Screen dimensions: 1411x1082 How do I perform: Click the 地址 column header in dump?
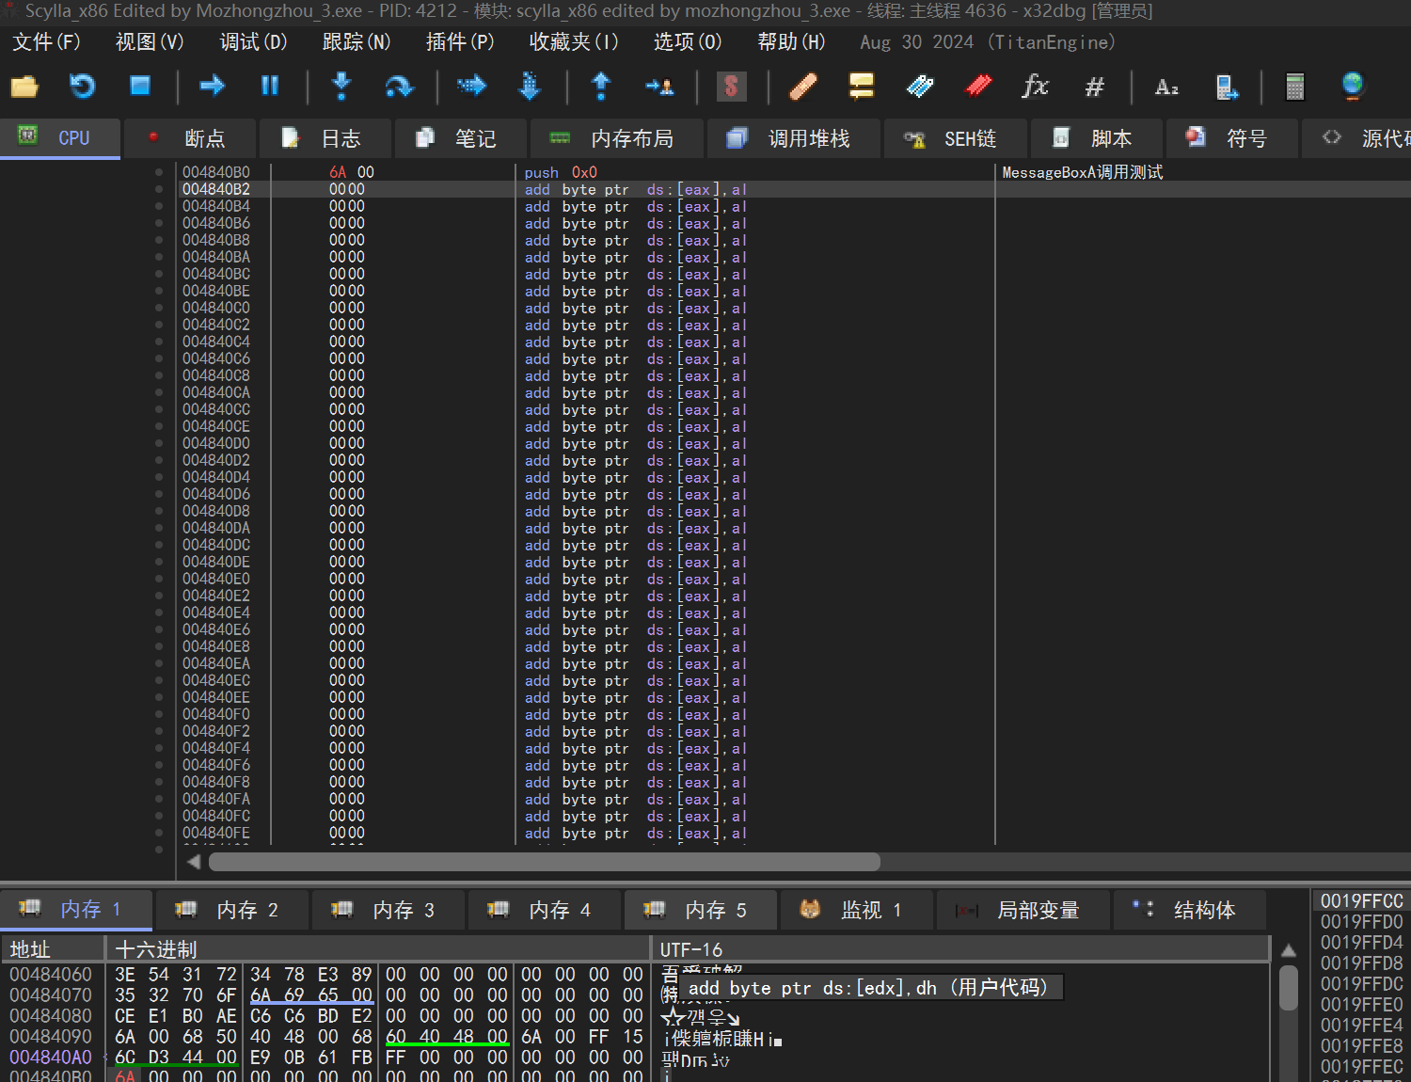(x=54, y=949)
